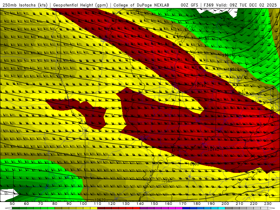Screen dimensions: 280x210
Task: Click the 180 value on the color scale
Action: click(x=197, y=204)
